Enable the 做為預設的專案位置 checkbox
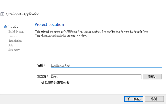The width and height of the screenshot is (166, 104). [x=39, y=83]
